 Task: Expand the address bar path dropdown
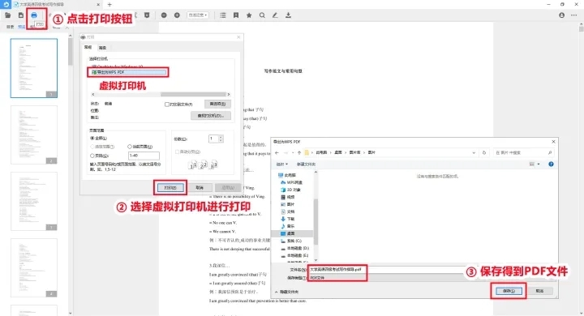point(474,152)
